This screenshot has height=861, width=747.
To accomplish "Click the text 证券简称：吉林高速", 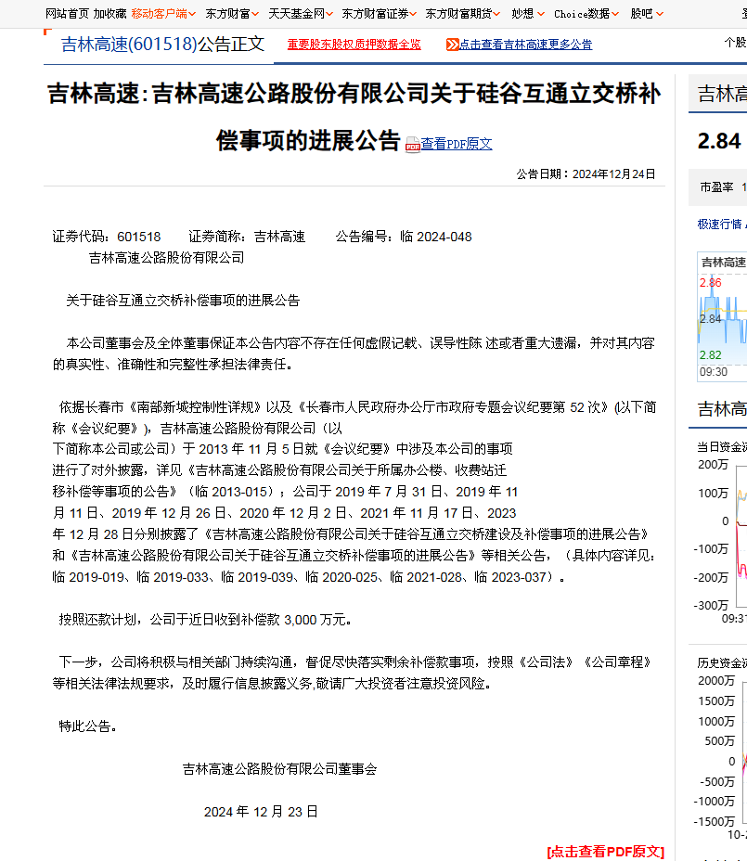I will 247,237.
